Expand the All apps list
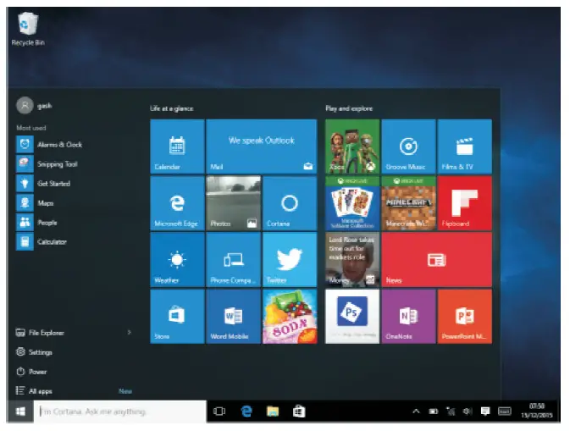 point(39,391)
